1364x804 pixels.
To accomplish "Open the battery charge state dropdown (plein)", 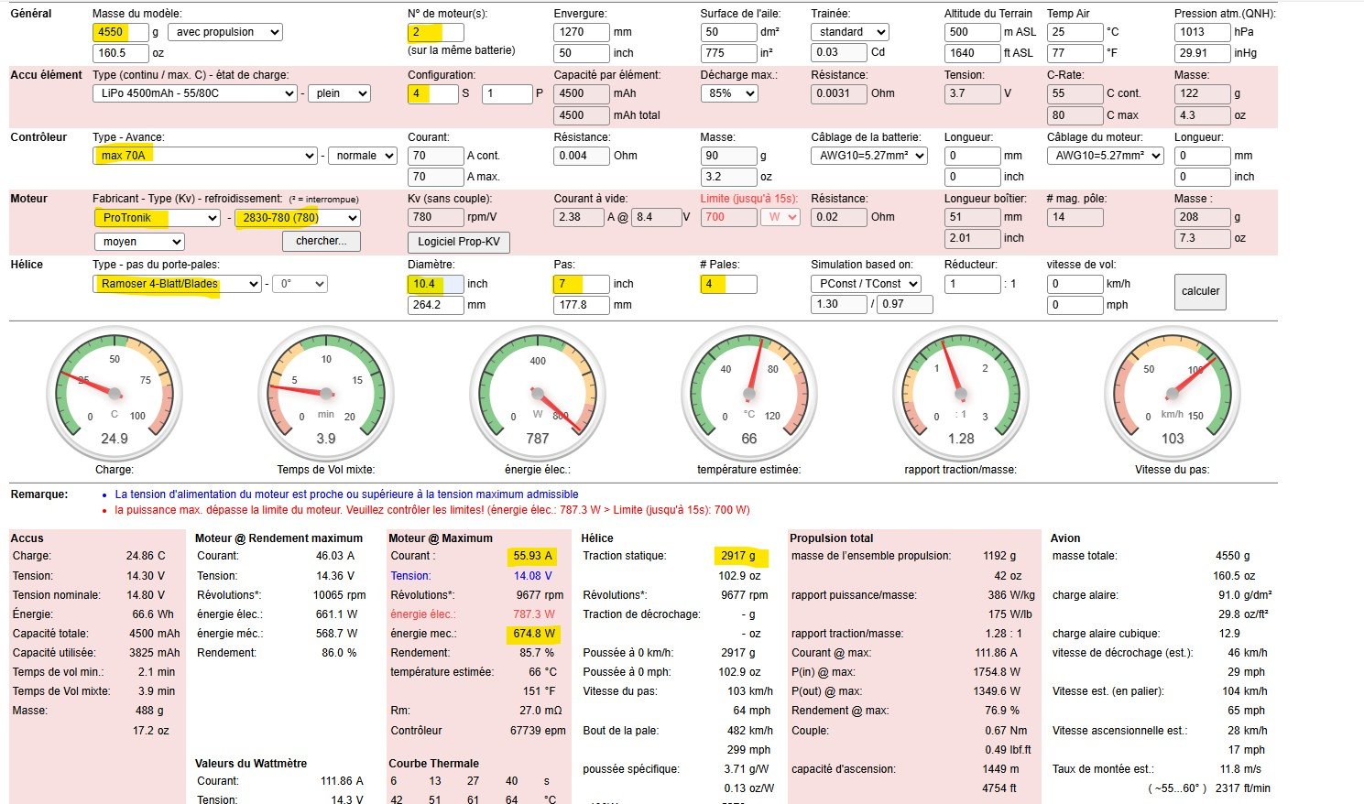I will 338,93.
